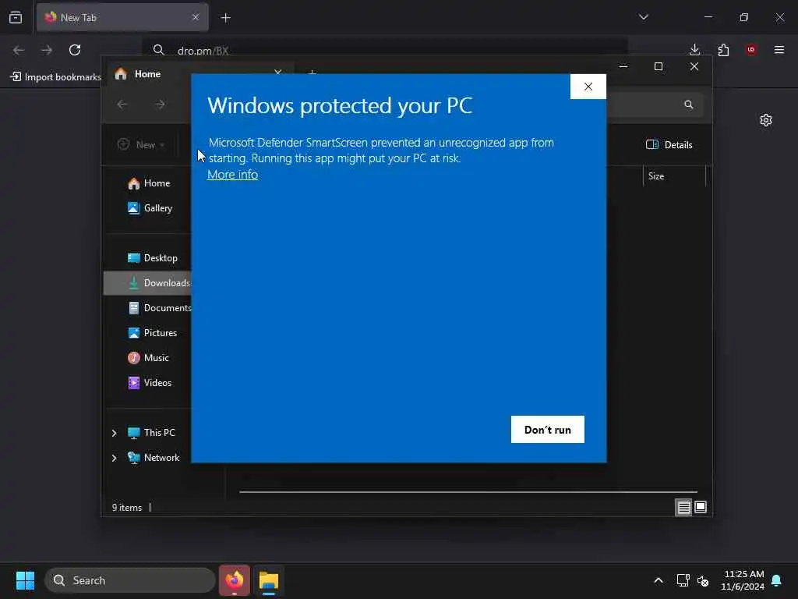Switch Explorer to details list view
Screen dimensions: 798x599
(x=683, y=507)
